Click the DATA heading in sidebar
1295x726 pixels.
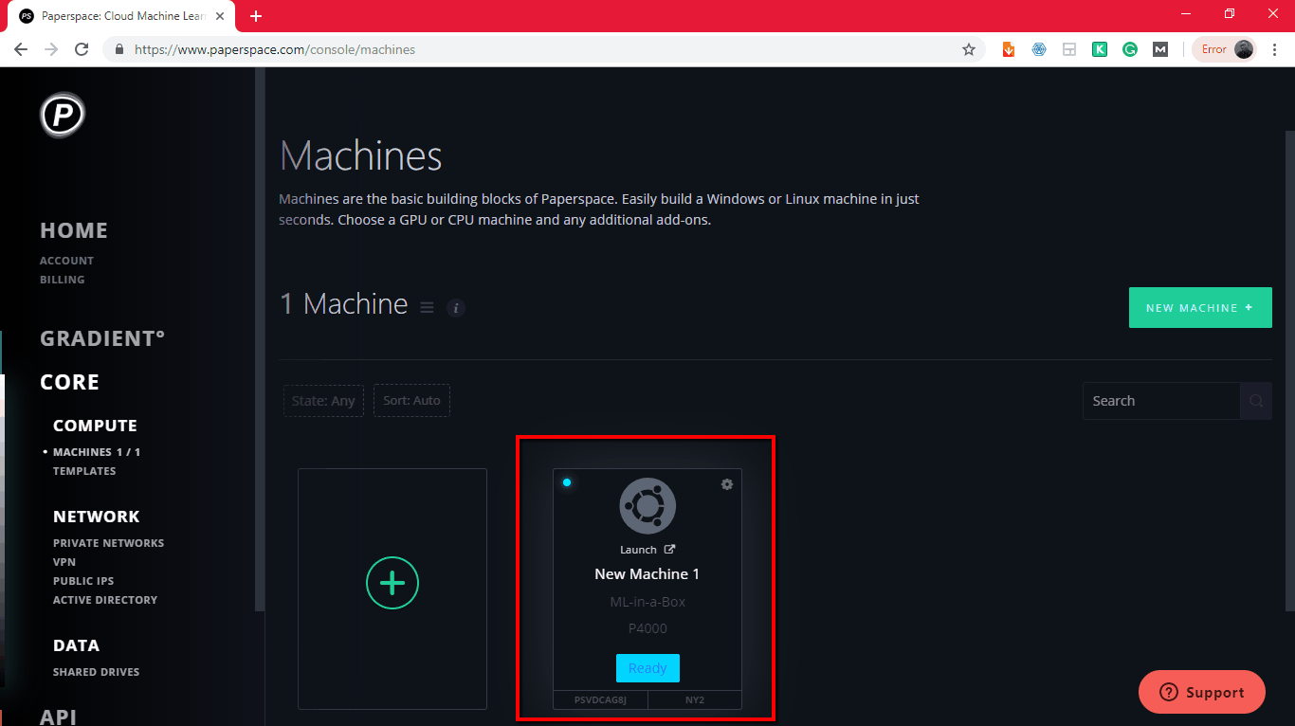[x=76, y=645]
